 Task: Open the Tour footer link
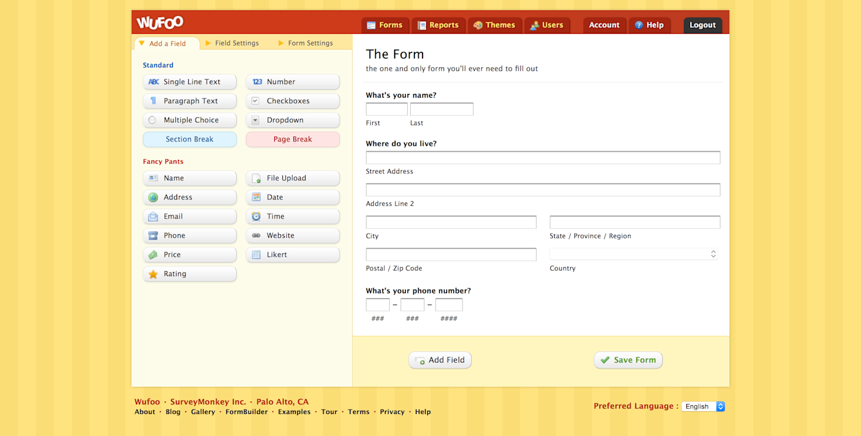[x=329, y=412]
